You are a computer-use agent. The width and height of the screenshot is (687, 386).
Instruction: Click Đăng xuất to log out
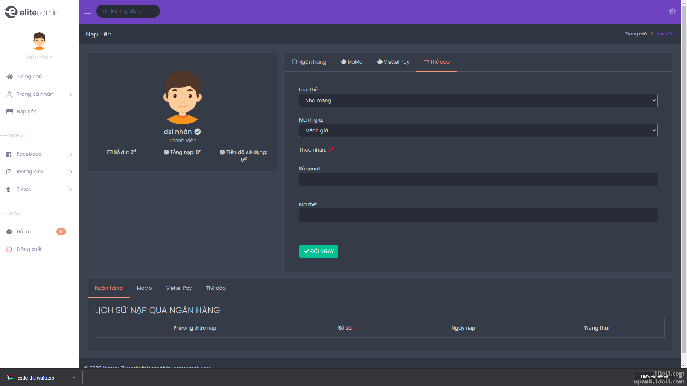(x=29, y=249)
